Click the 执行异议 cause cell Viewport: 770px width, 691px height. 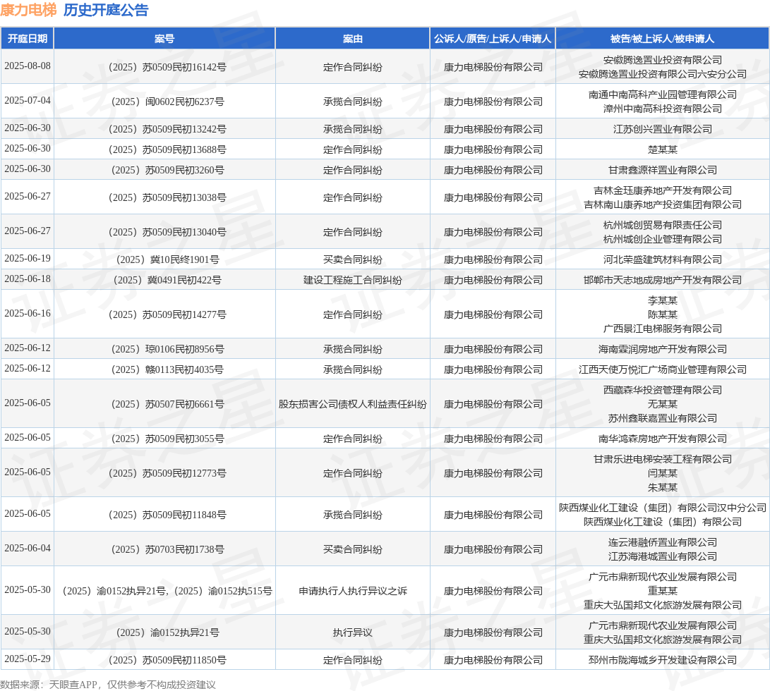(x=353, y=632)
